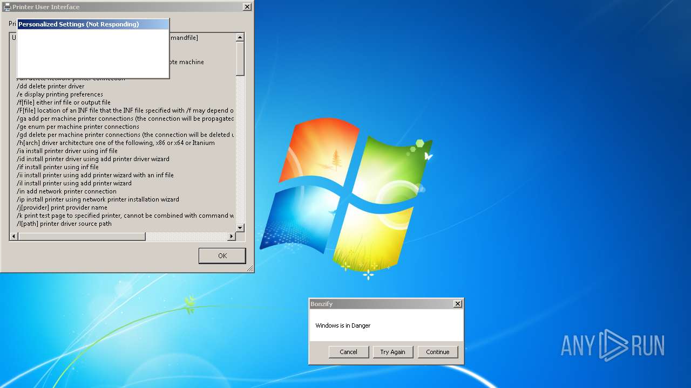This screenshot has width=691, height=388.
Task: Click vertical scrollbar up arrow
Action: click(240, 37)
